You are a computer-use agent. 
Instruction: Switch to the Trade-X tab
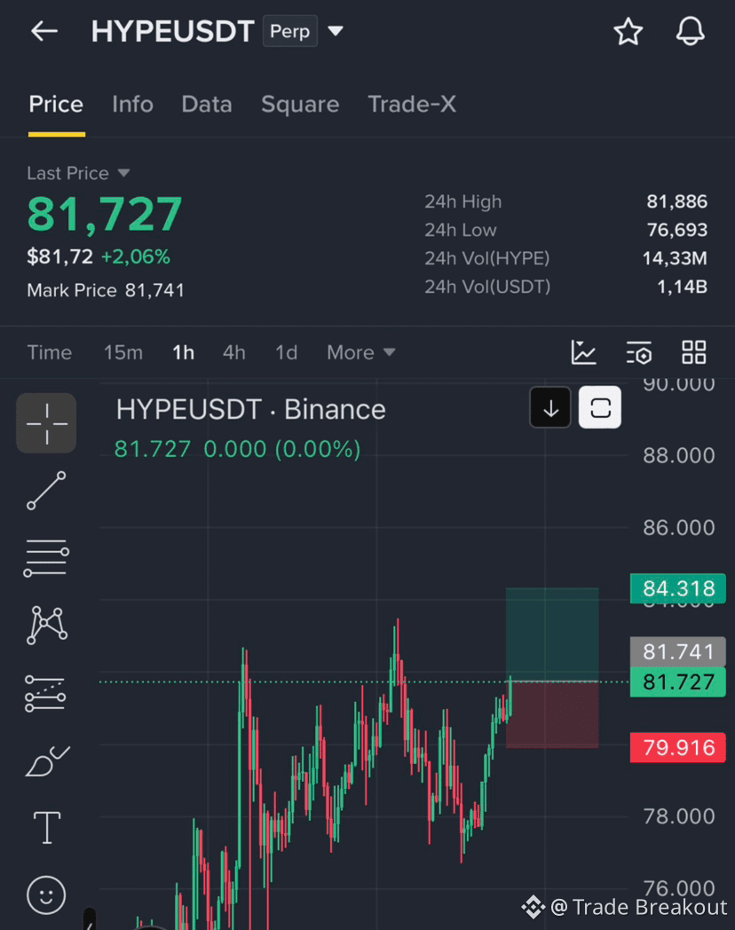click(412, 105)
